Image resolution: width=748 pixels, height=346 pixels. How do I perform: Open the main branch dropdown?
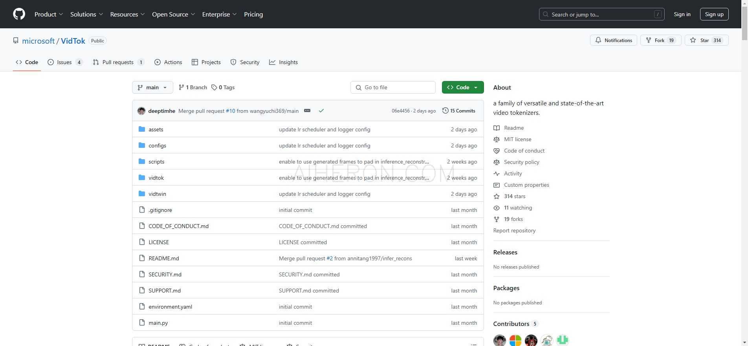point(152,87)
